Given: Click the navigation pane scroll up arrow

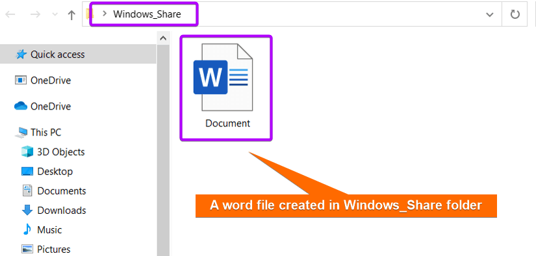Looking at the screenshot, I should pos(163,38).
